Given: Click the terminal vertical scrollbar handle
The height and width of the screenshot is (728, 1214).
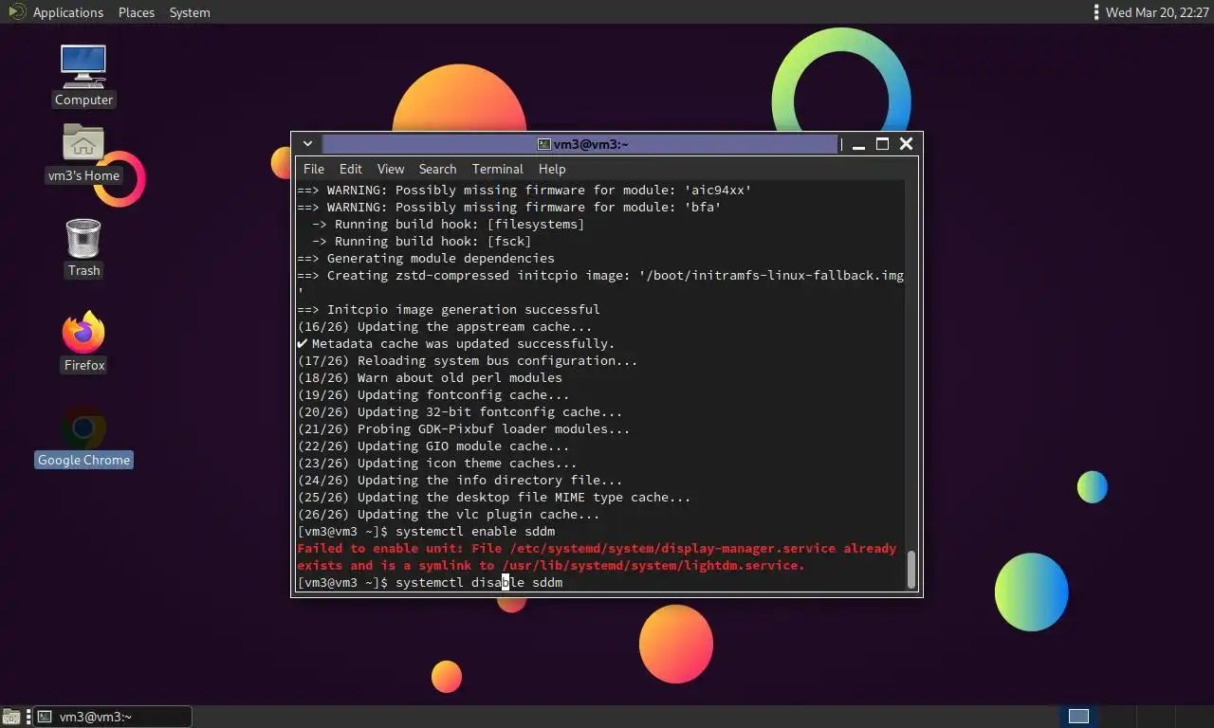Looking at the screenshot, I should click(911, 570).
